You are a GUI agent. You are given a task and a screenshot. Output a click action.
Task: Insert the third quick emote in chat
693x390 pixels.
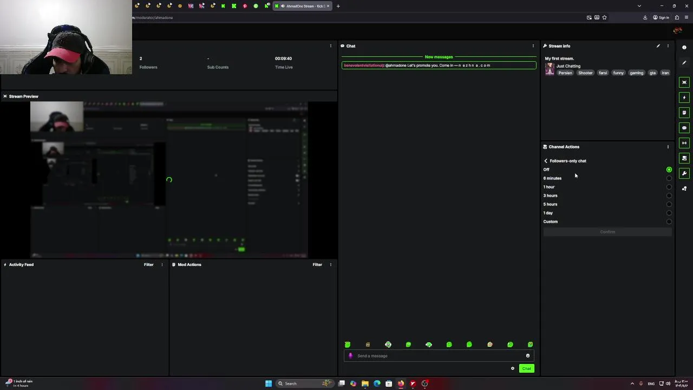pyautogui.click(x=388, y=344)
